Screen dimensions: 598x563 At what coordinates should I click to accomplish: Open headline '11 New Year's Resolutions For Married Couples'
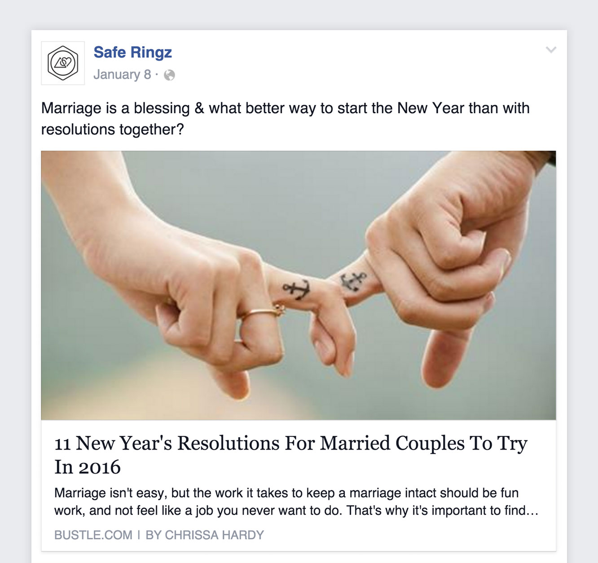(x=291, y=443)
